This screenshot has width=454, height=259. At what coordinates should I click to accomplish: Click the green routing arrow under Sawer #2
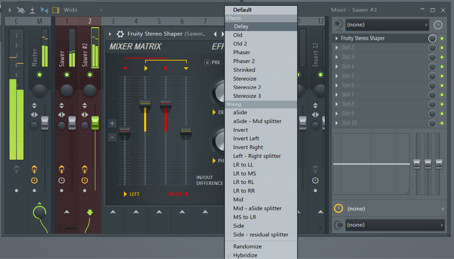90,212
